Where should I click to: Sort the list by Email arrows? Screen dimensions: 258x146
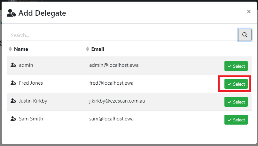click(x=88, y=49)
